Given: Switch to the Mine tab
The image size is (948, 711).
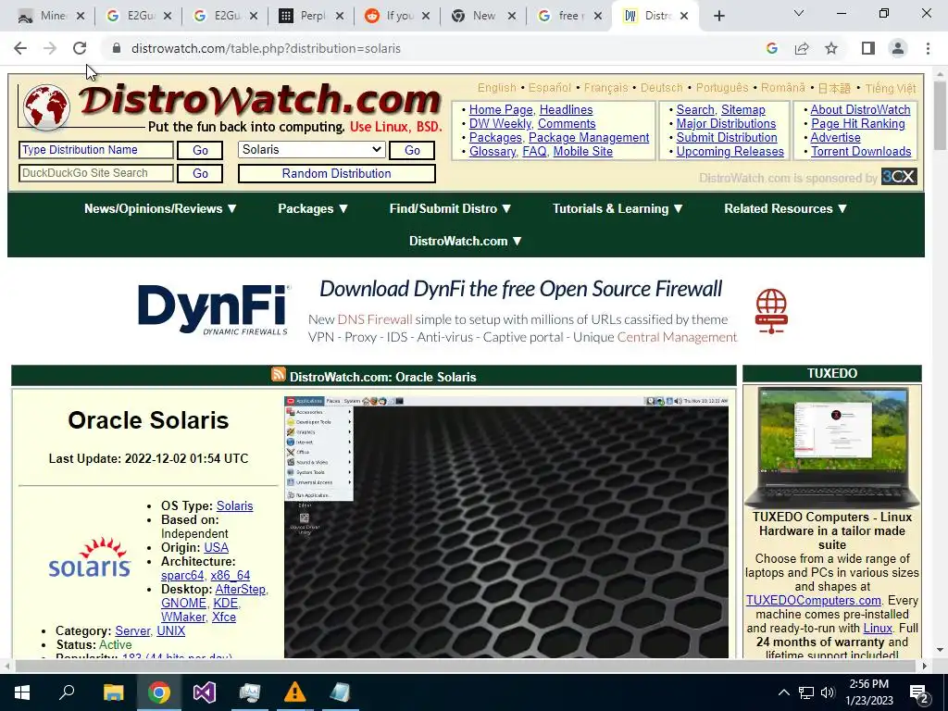Looking at the screenshot, I should (x=52, y=16).
